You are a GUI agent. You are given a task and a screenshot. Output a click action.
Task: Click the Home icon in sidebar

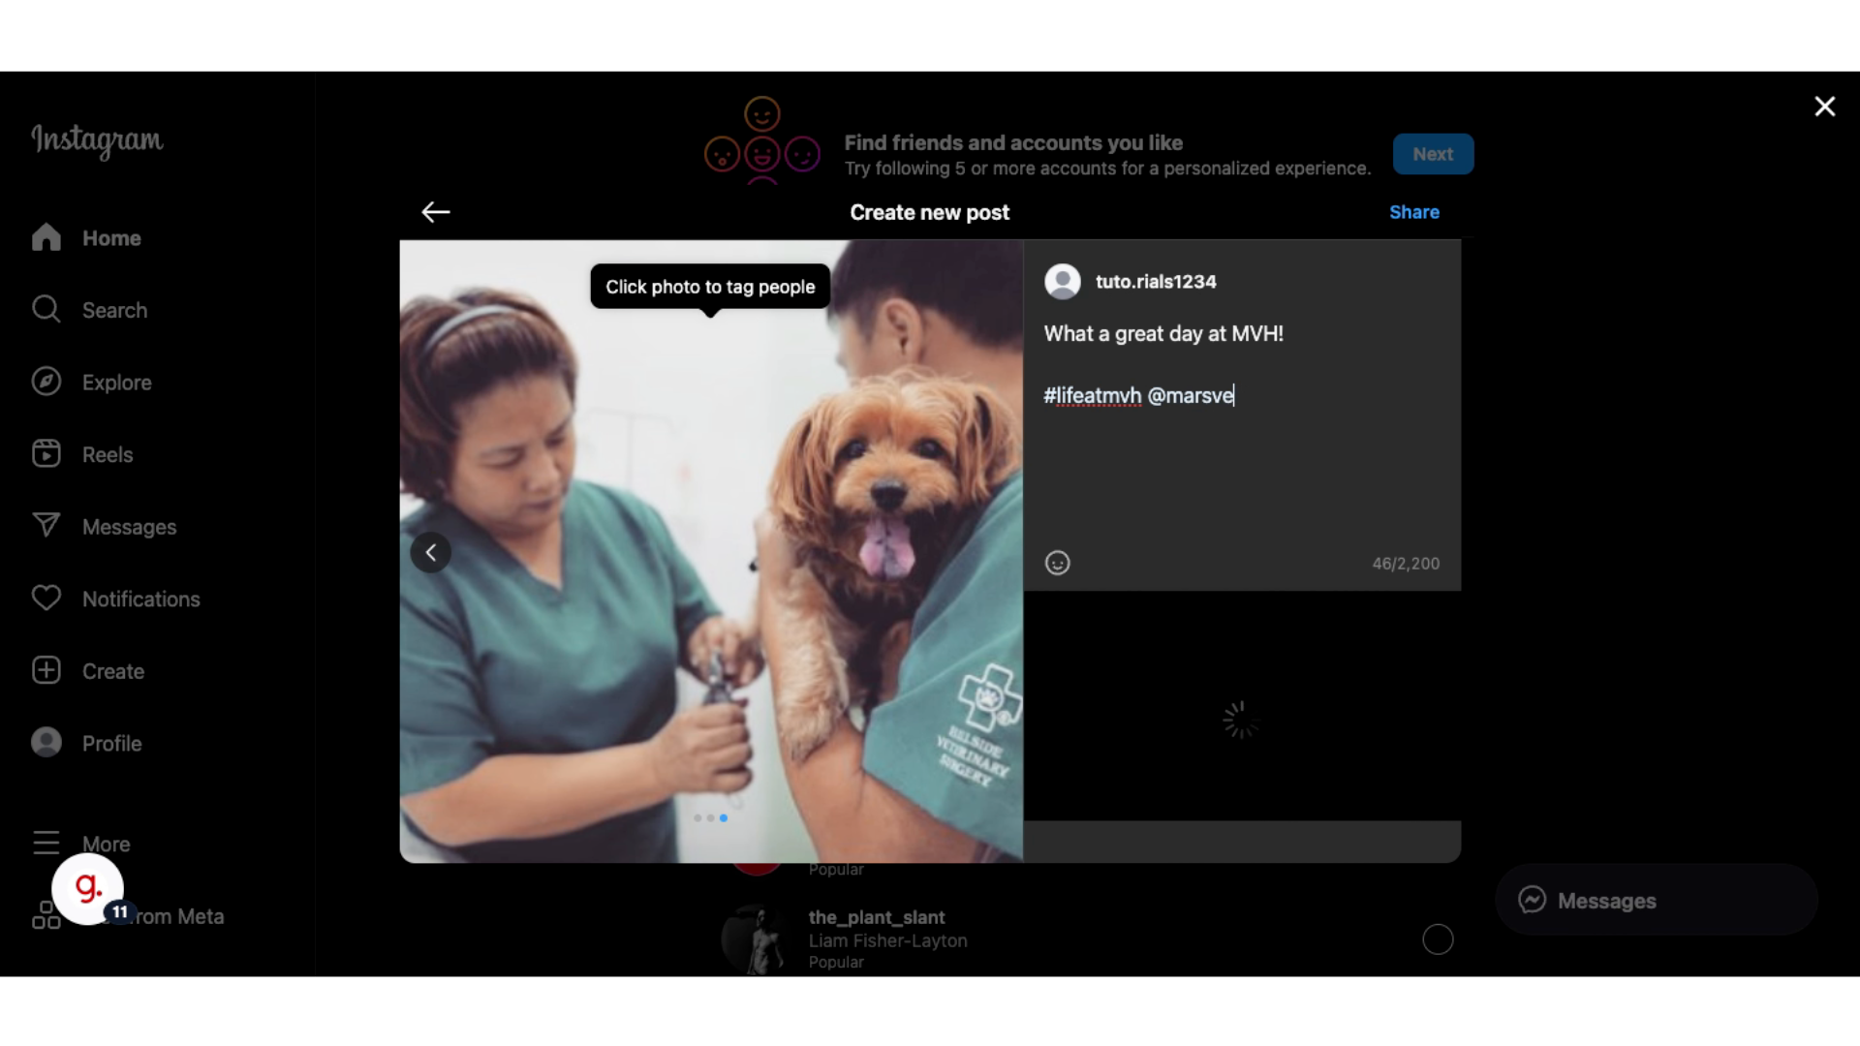(x=46, y=237)
